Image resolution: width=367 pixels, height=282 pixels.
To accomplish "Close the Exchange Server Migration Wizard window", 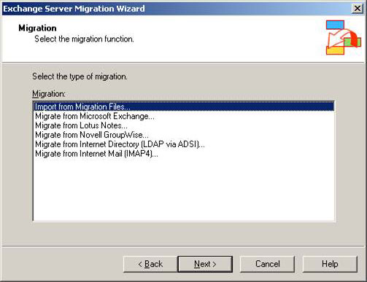I will click(358, 9).
